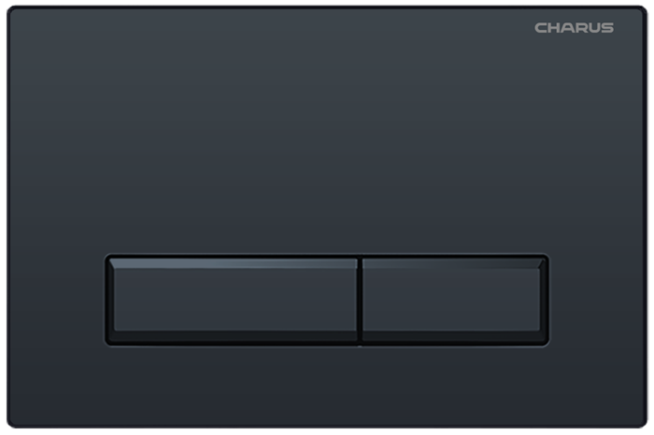Click the left slanted bevel of large button
The width and height of the screenshot is (654, 435).
[x=111, y=299]
